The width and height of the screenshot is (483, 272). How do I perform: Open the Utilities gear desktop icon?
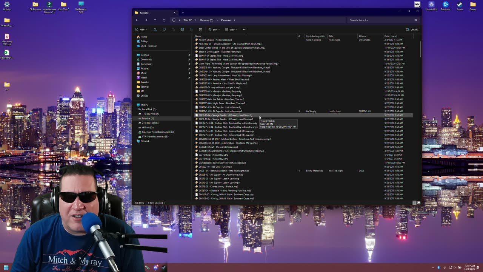pyautogui.click(x=7, y=6)
